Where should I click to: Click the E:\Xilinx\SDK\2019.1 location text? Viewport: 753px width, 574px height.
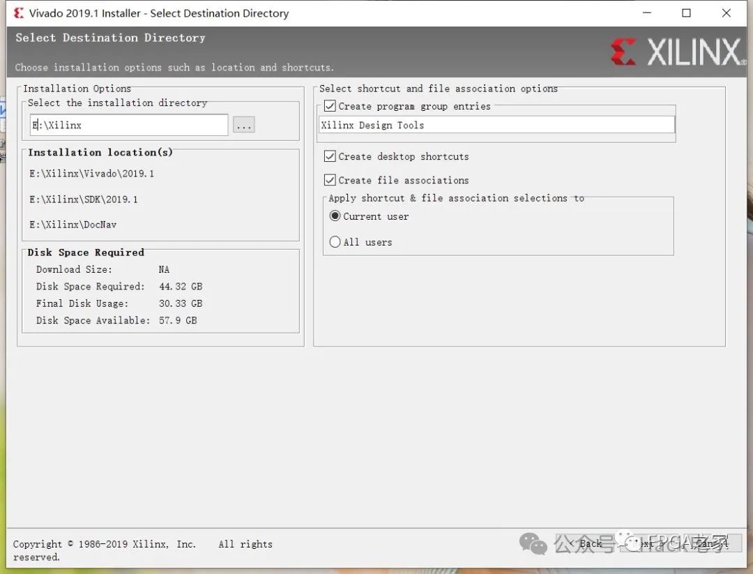pos(84,199)
